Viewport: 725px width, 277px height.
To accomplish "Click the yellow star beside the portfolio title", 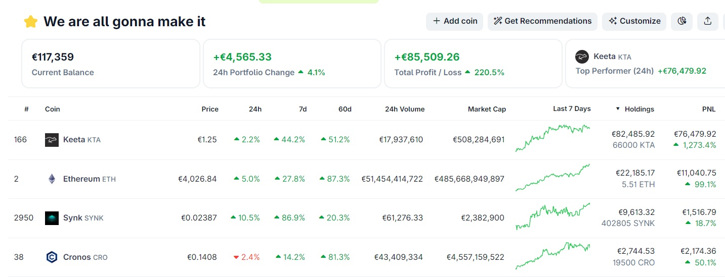I will 31,22.
